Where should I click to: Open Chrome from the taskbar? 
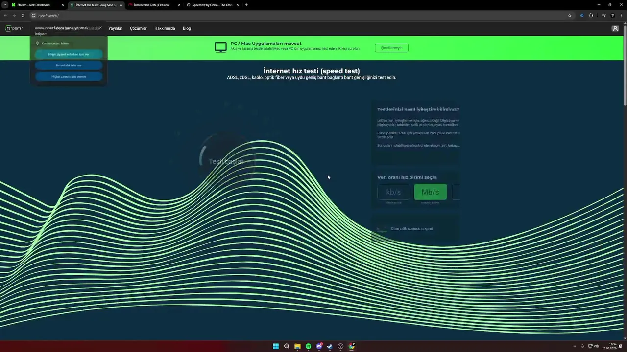(351, 346)
